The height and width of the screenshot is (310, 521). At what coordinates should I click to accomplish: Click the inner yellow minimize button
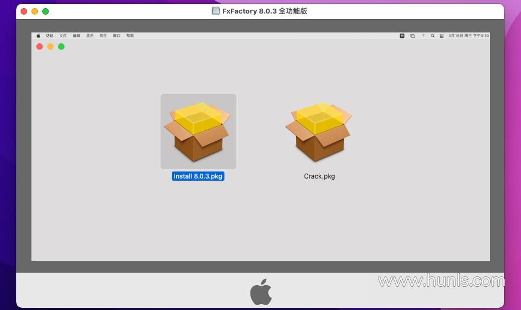(x=50, y=47)
